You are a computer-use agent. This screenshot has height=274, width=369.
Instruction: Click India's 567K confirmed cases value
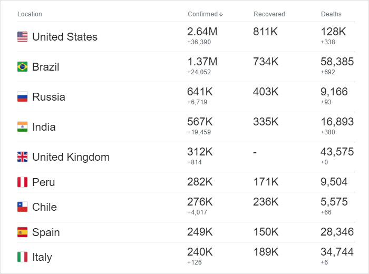point(200,122)
